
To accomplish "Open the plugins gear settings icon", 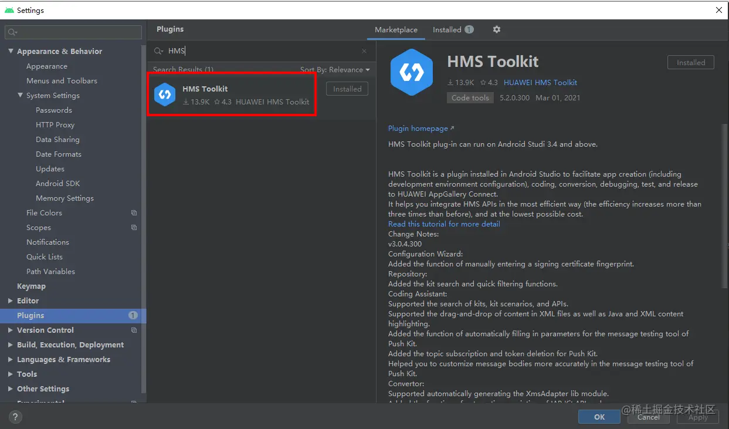I will coord(497,29).
